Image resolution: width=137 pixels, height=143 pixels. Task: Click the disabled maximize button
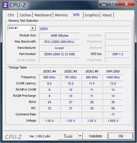pyautogui.click(x=113, y=4)
